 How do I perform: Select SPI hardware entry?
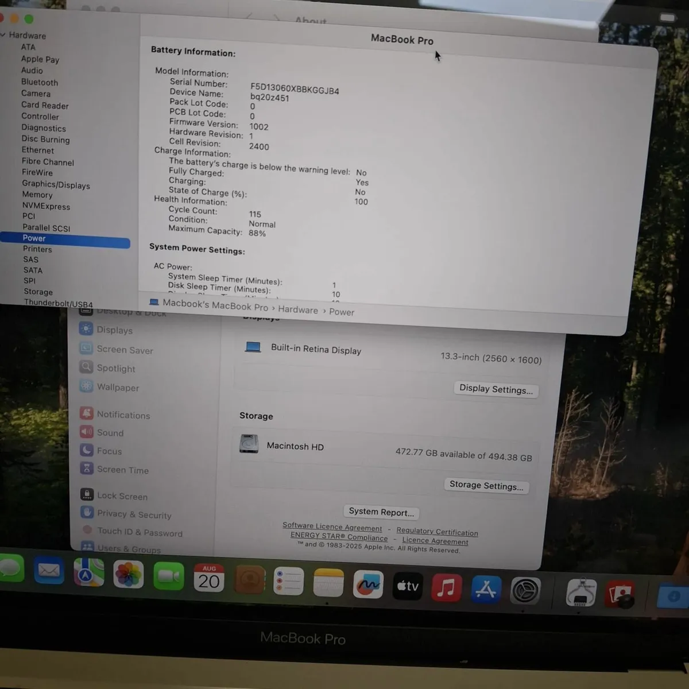[30, 281]
